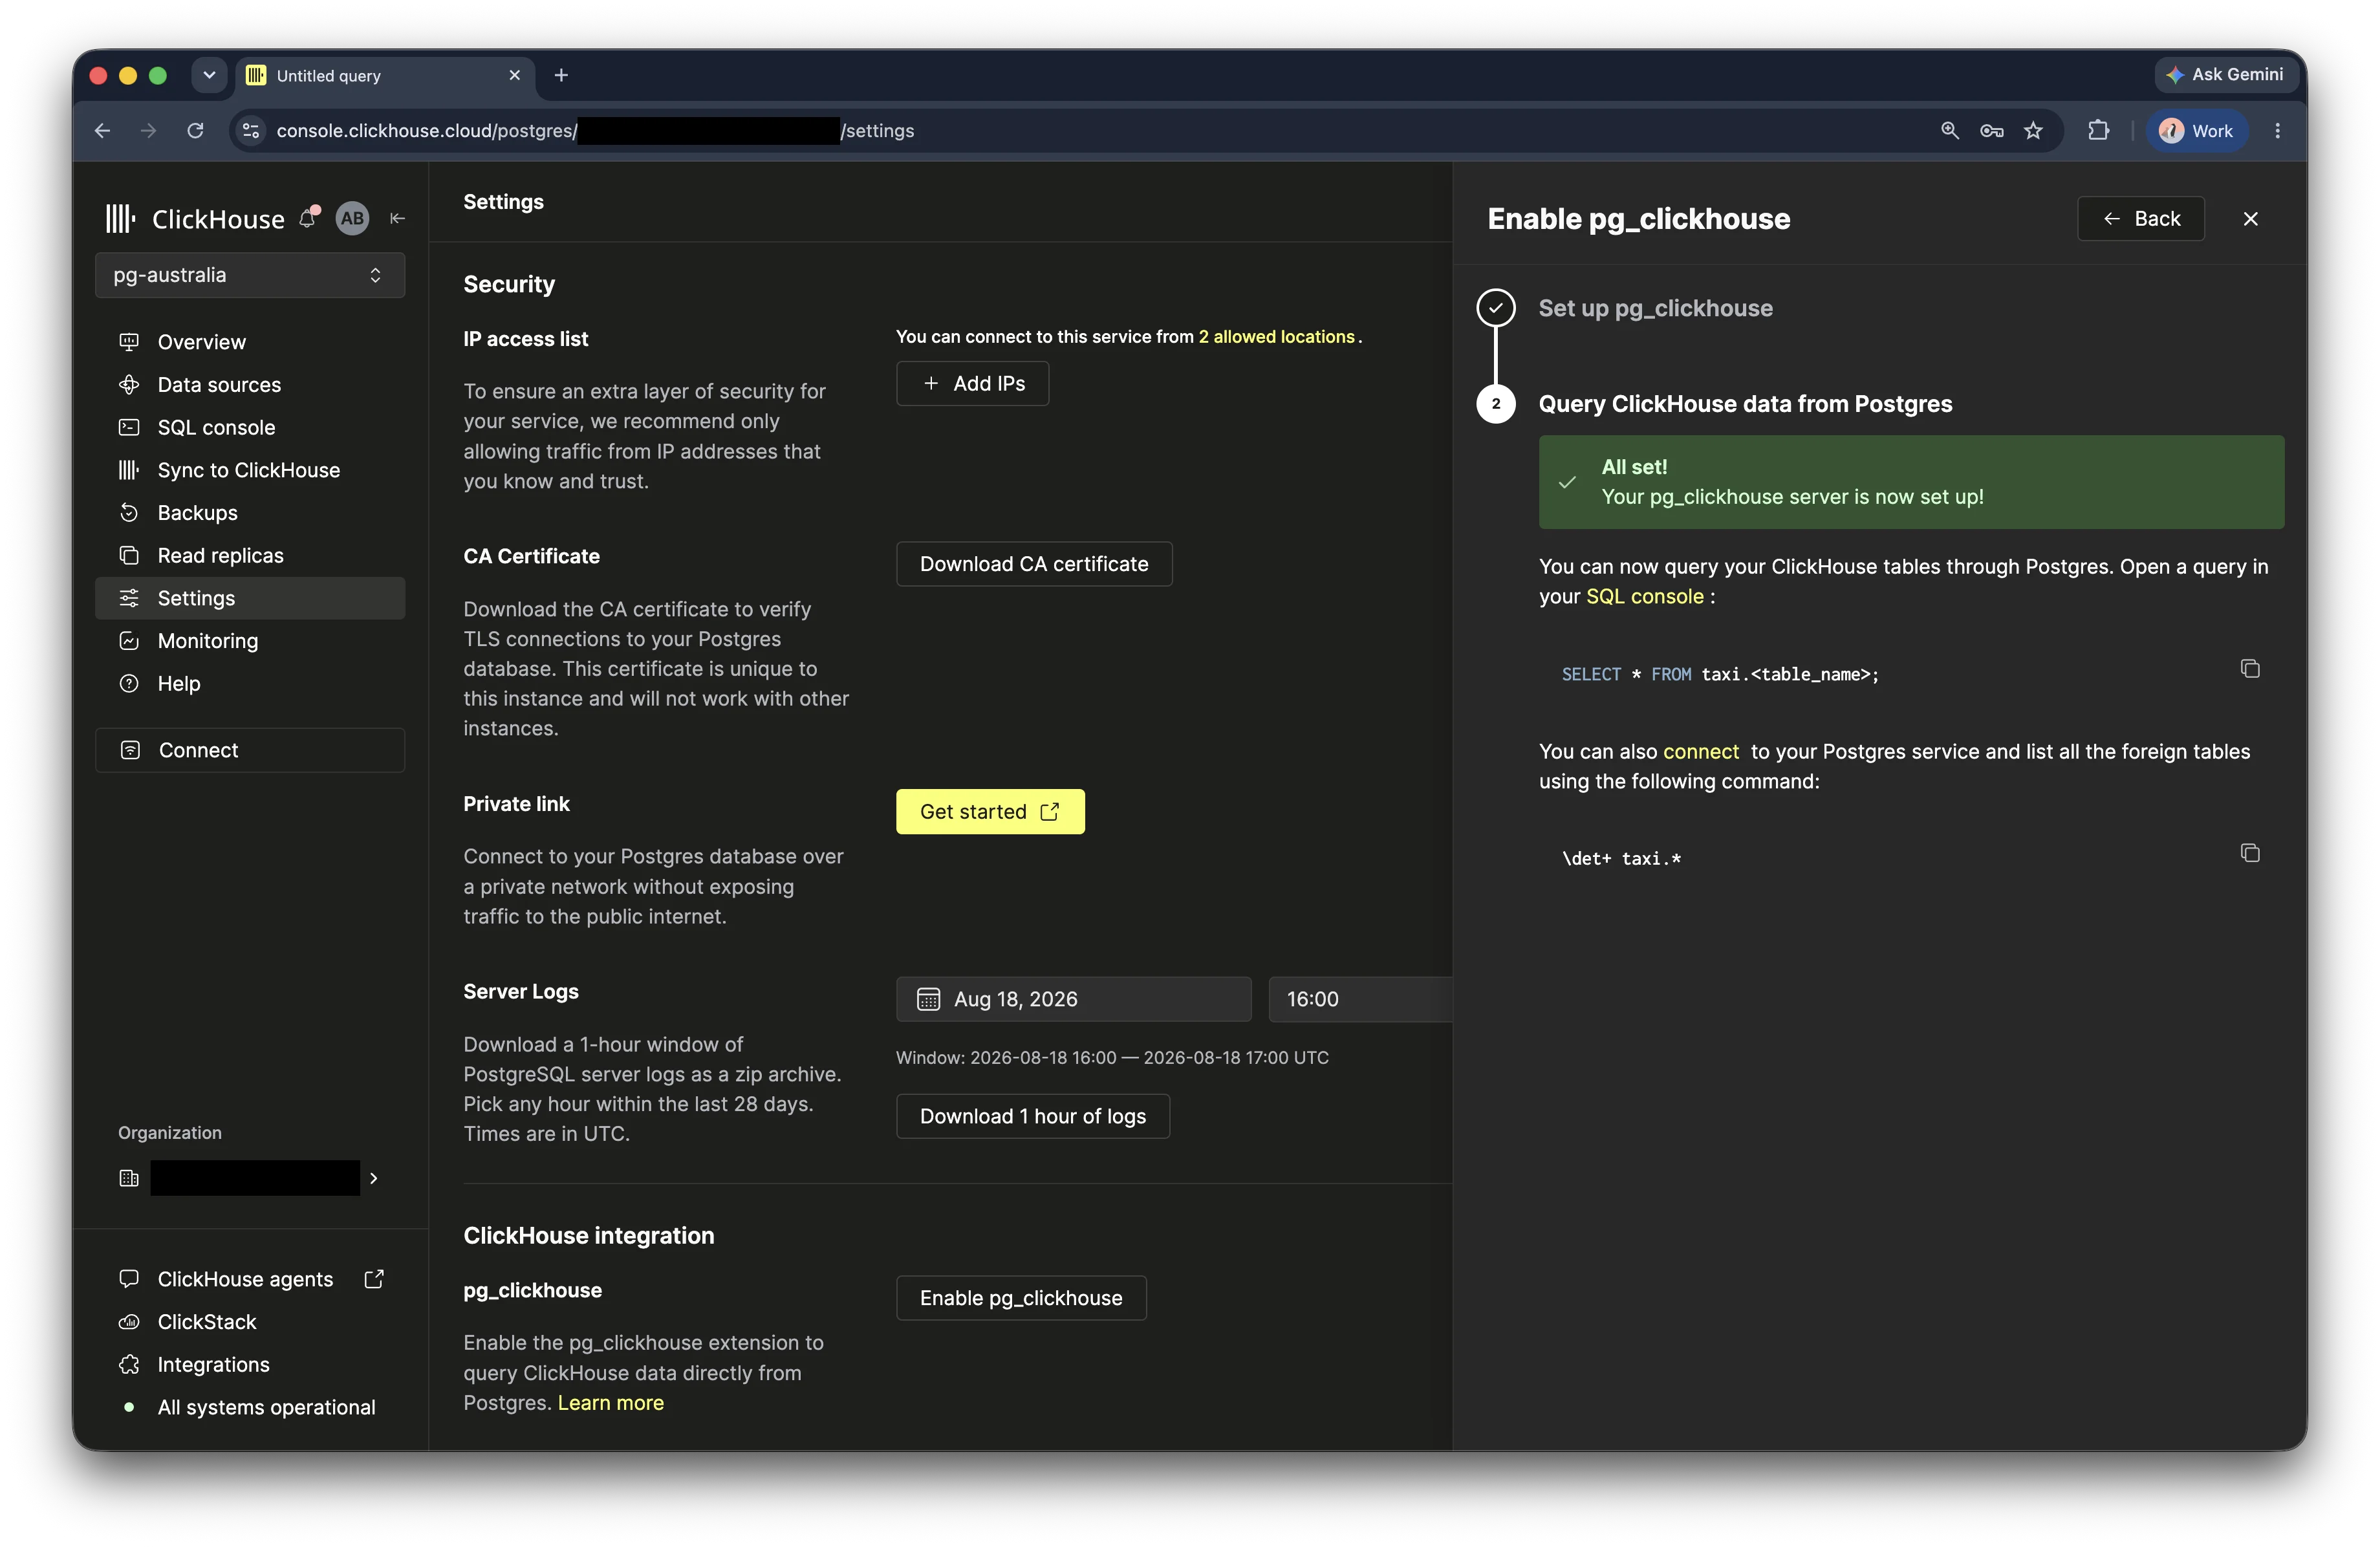Close the Untitled query tab
Viewport: 2380px width, 1547px height.
(x=514, y=75)
